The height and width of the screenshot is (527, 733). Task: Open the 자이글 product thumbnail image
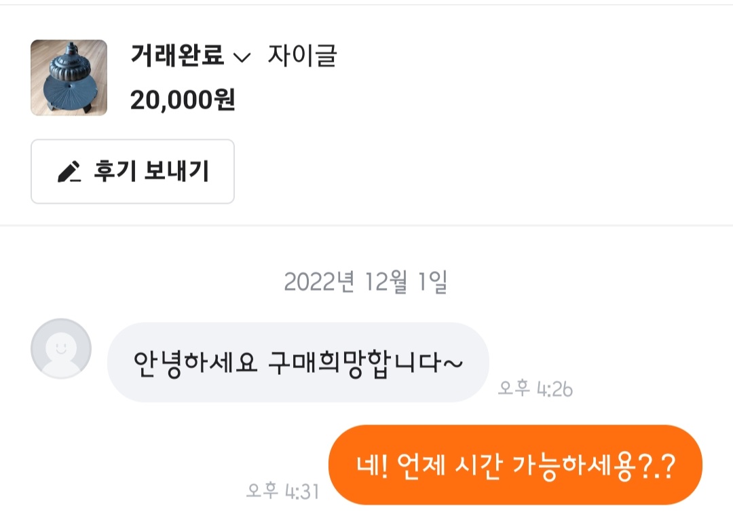tap(69, 77)
